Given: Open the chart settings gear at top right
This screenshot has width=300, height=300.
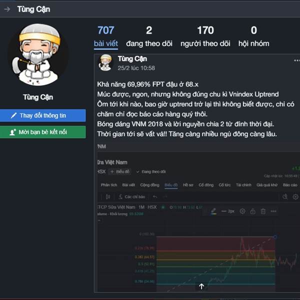Looking at the screenshot, I should click(295, 196).
